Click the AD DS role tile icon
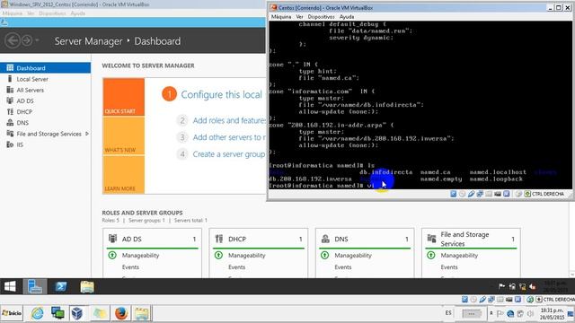The width and height of the screenshot is (575, 323). point(112,239)
